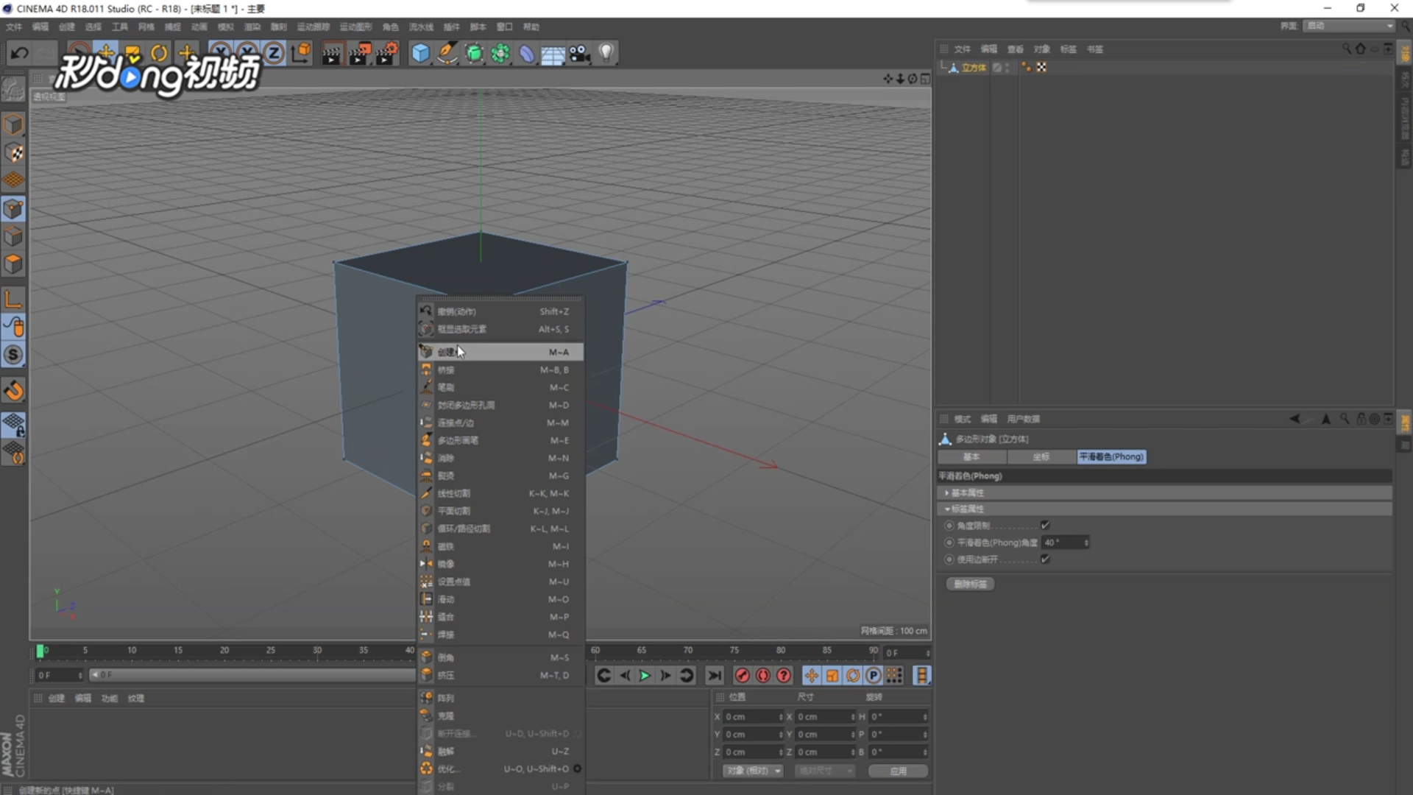Switch to the 坐标 tab in attributes

point(1041,456)
